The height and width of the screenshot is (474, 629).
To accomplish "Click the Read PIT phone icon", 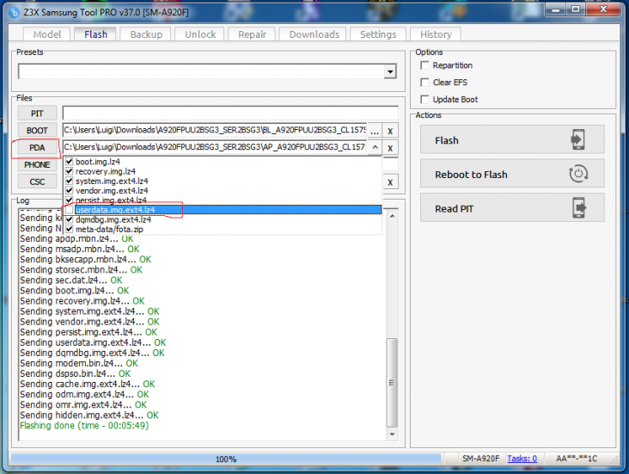I will click(x=579, y=208).
